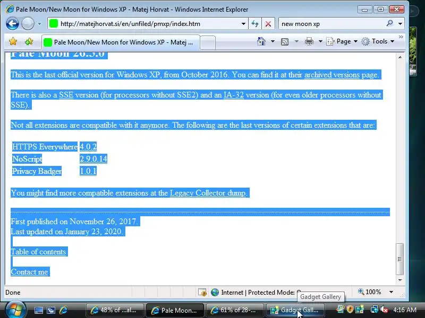Viewport: 425px width, 318px height.
Task: Open the Windows Start orb
Action: click(x=16, y=310)
